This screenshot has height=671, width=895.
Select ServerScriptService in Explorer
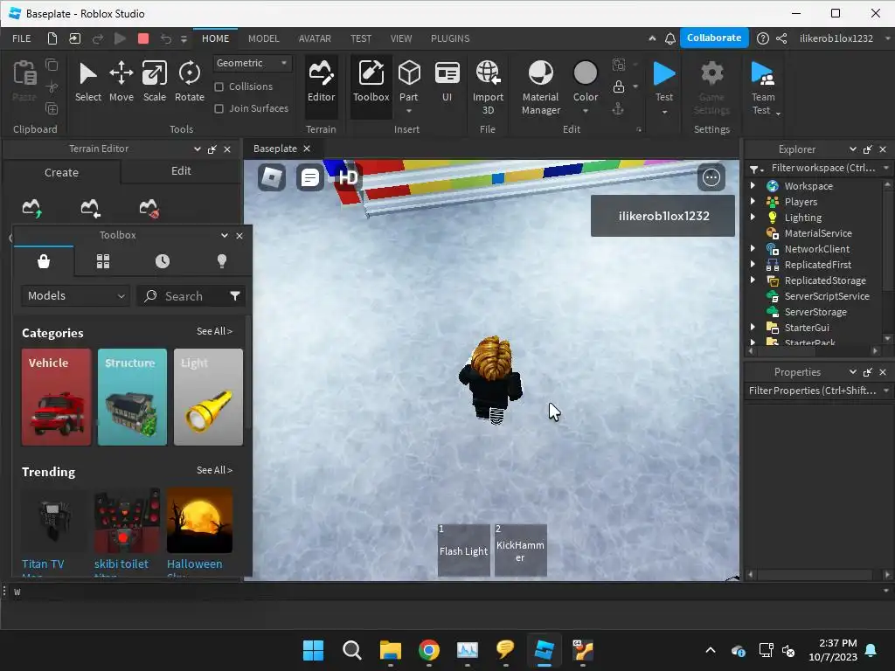[826, 296]
